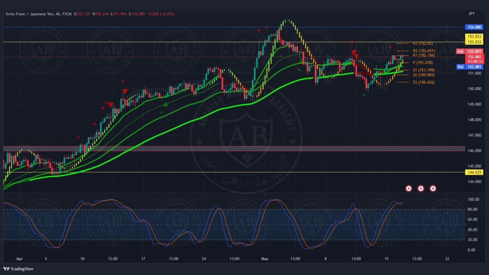The height and width of the screenshot is (275, 489).
Task: Click pivot label R2 (152.451)
Action: pyautogui.click(x=424, y=51)
